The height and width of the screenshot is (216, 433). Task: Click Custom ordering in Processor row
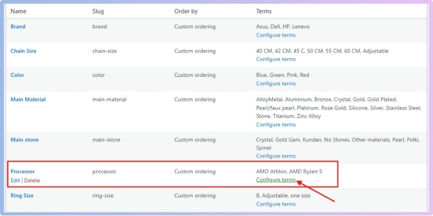(195, 172)
